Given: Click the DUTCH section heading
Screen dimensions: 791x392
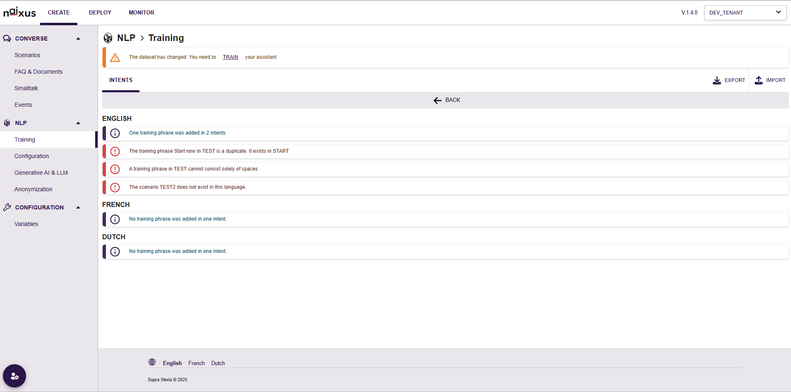Looking at the screenshot, I should point(114,237).
